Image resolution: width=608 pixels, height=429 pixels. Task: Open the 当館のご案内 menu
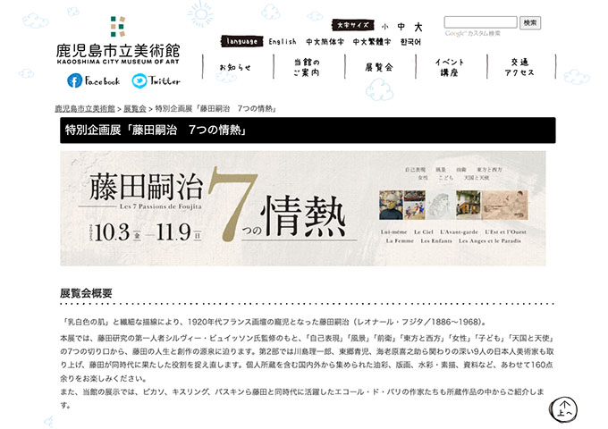click(x=307, y=67)
